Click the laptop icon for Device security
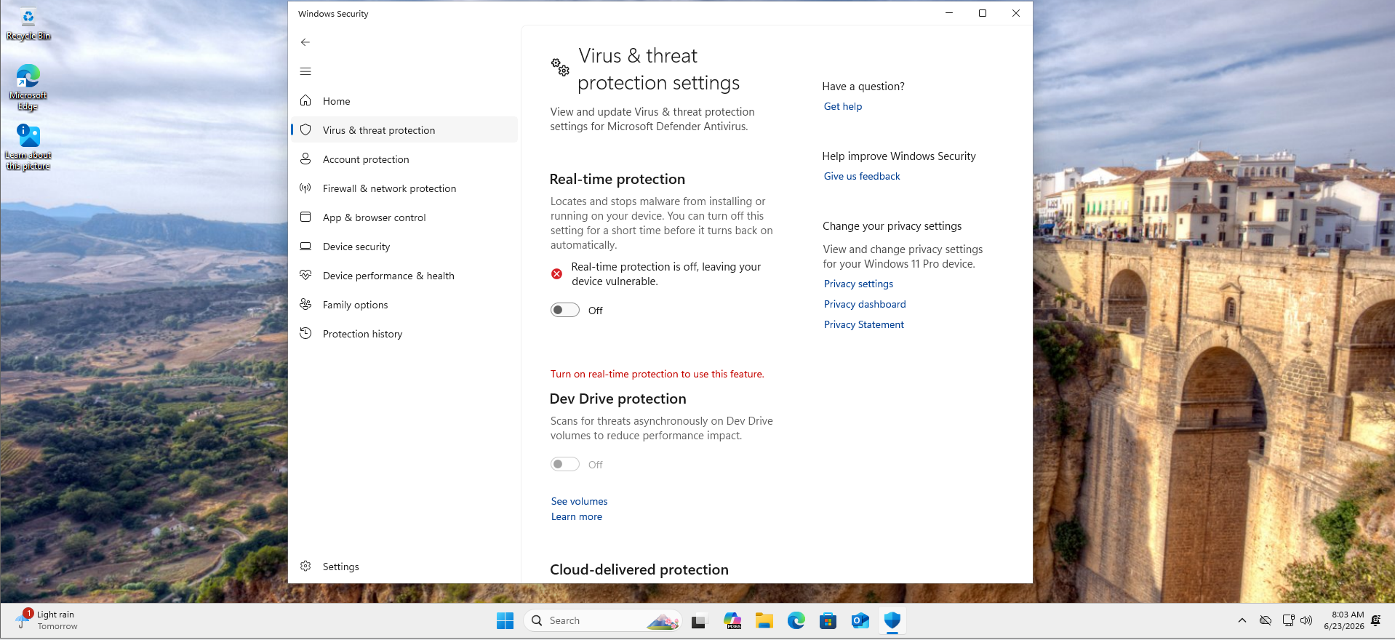 point(305,246)
